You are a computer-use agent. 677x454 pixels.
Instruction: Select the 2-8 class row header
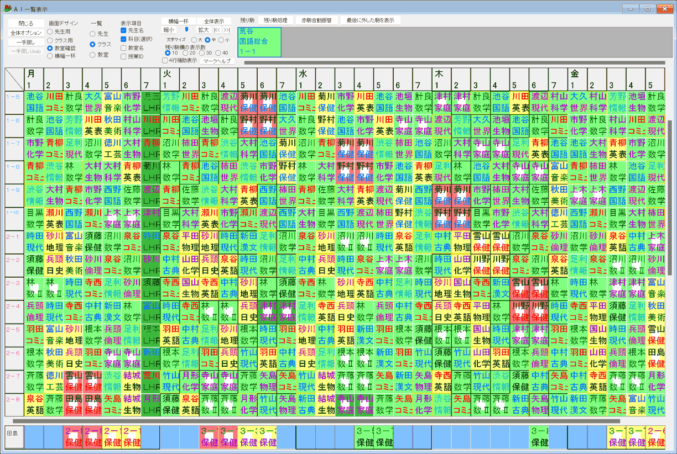14,404
